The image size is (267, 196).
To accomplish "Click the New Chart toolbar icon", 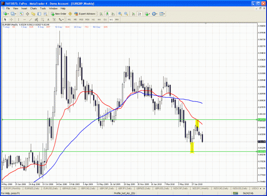I will click(5, 14).
